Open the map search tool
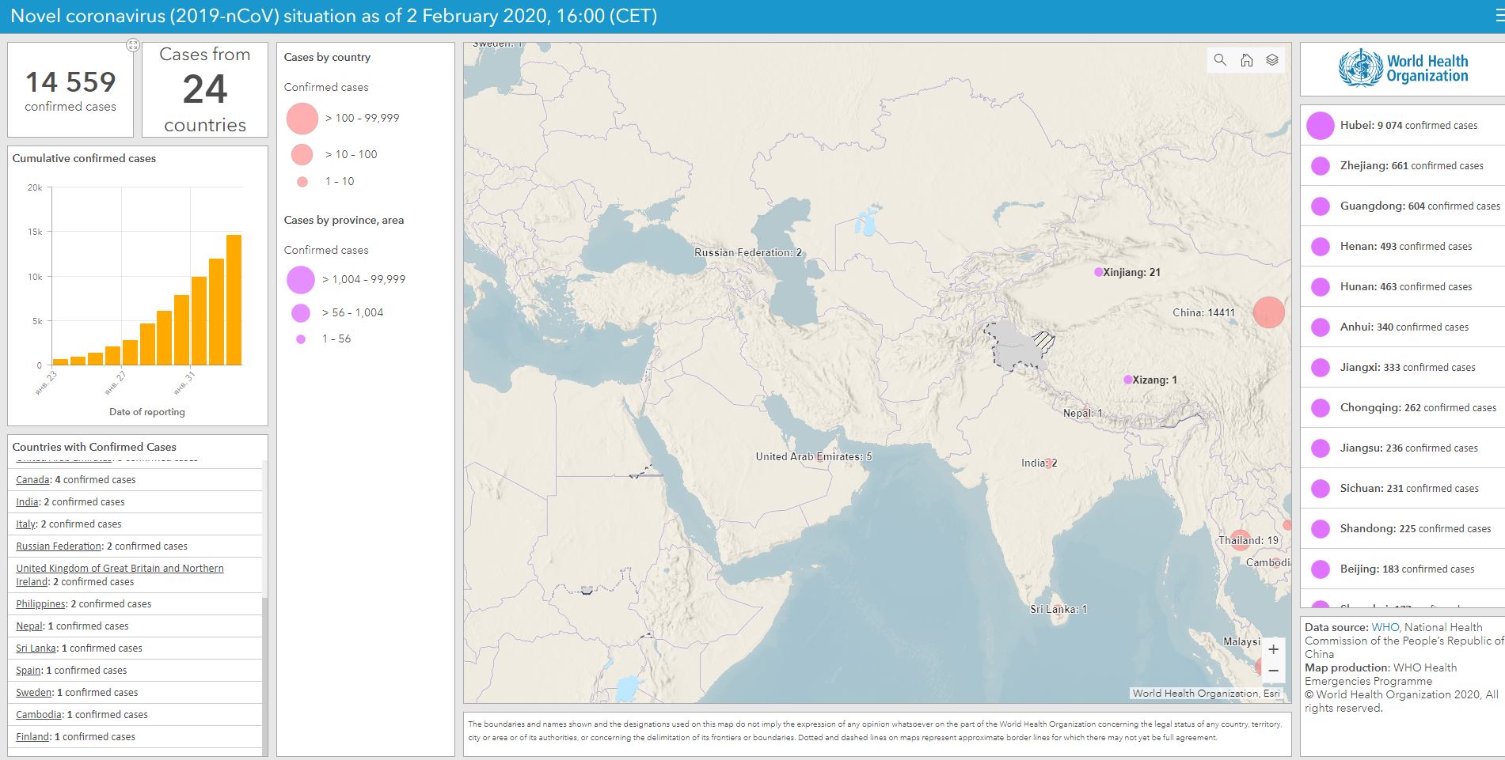The image size is (1505, 760). click(1220, 60)
